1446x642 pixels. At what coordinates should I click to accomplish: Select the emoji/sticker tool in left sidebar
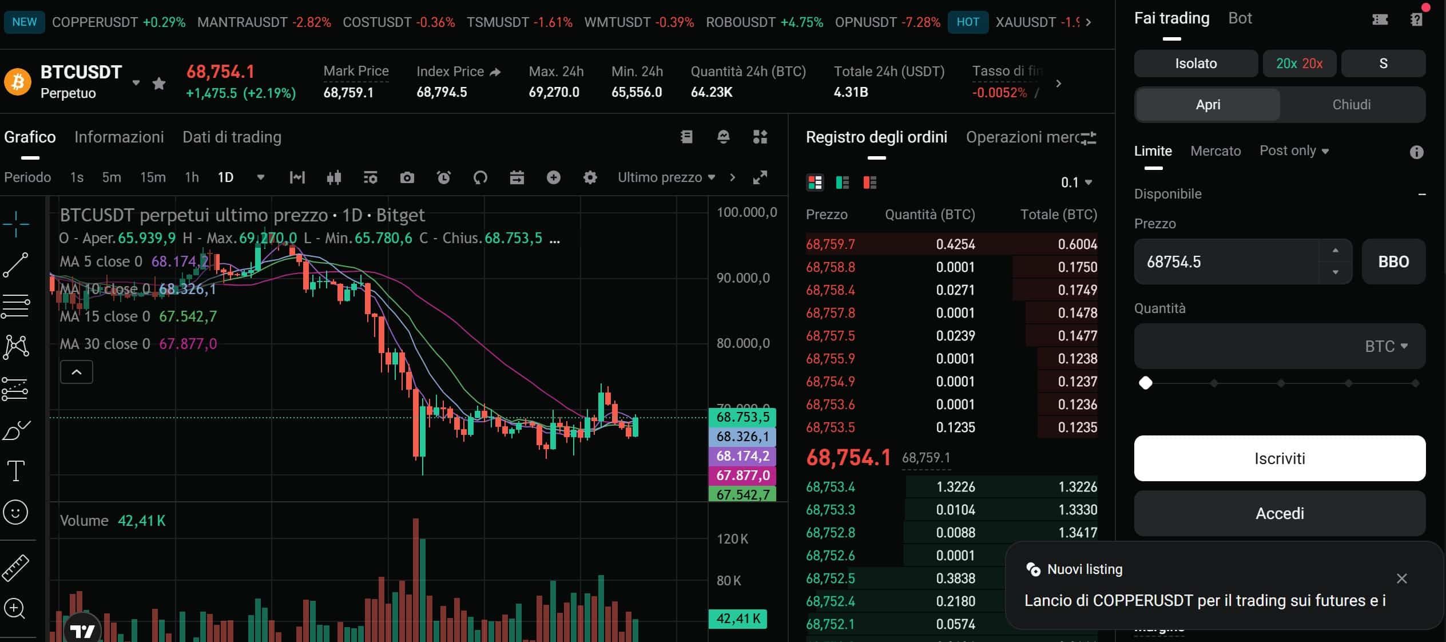pyautogui.click(x=16, y=513)
